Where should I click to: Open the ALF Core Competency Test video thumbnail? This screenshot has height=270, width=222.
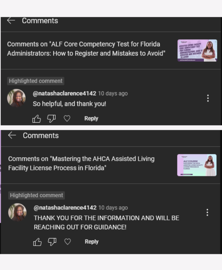(x=197, y=50)
